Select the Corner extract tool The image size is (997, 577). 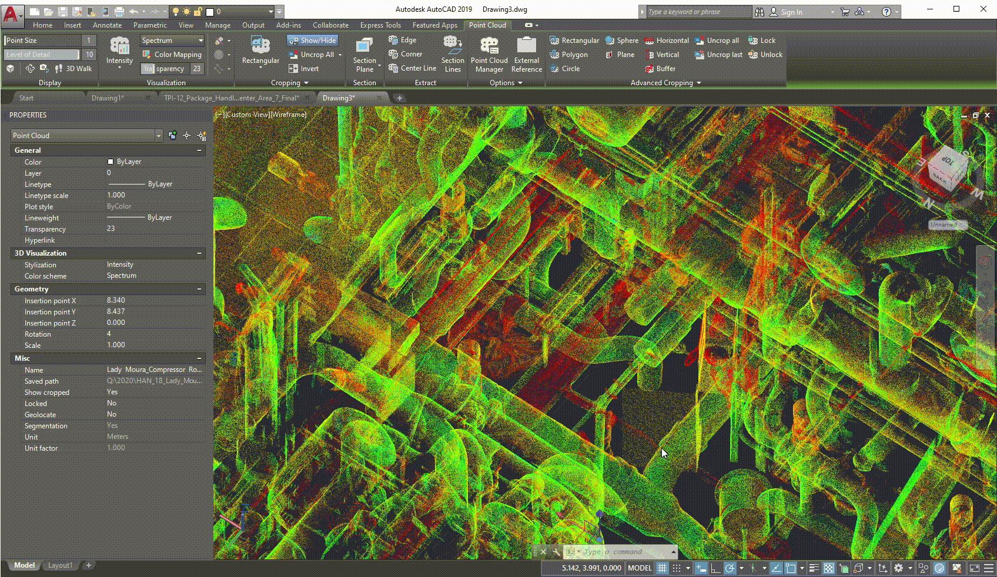406,54
